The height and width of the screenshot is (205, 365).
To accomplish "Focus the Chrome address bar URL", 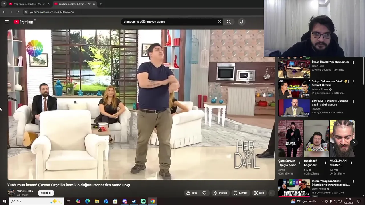I will pyautogui.click(x=52, y=12).
